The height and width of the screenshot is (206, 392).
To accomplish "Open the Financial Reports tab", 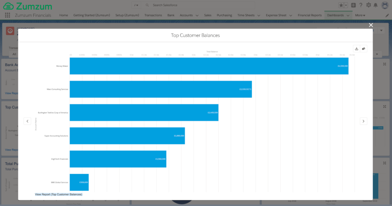I will 309,15.
